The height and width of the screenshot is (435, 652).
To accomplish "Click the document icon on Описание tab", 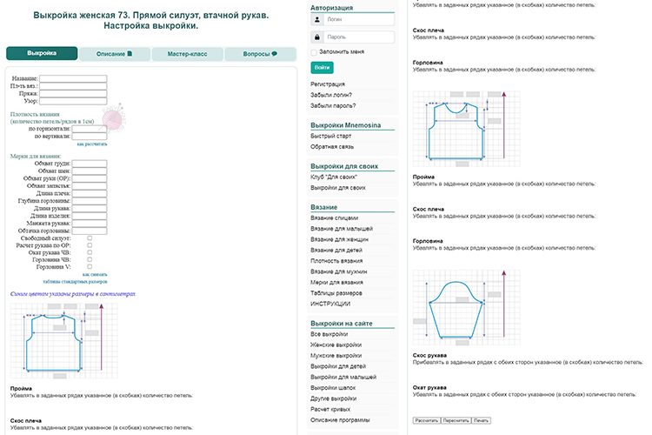I will pyautogui.click(x=130, y=54).
